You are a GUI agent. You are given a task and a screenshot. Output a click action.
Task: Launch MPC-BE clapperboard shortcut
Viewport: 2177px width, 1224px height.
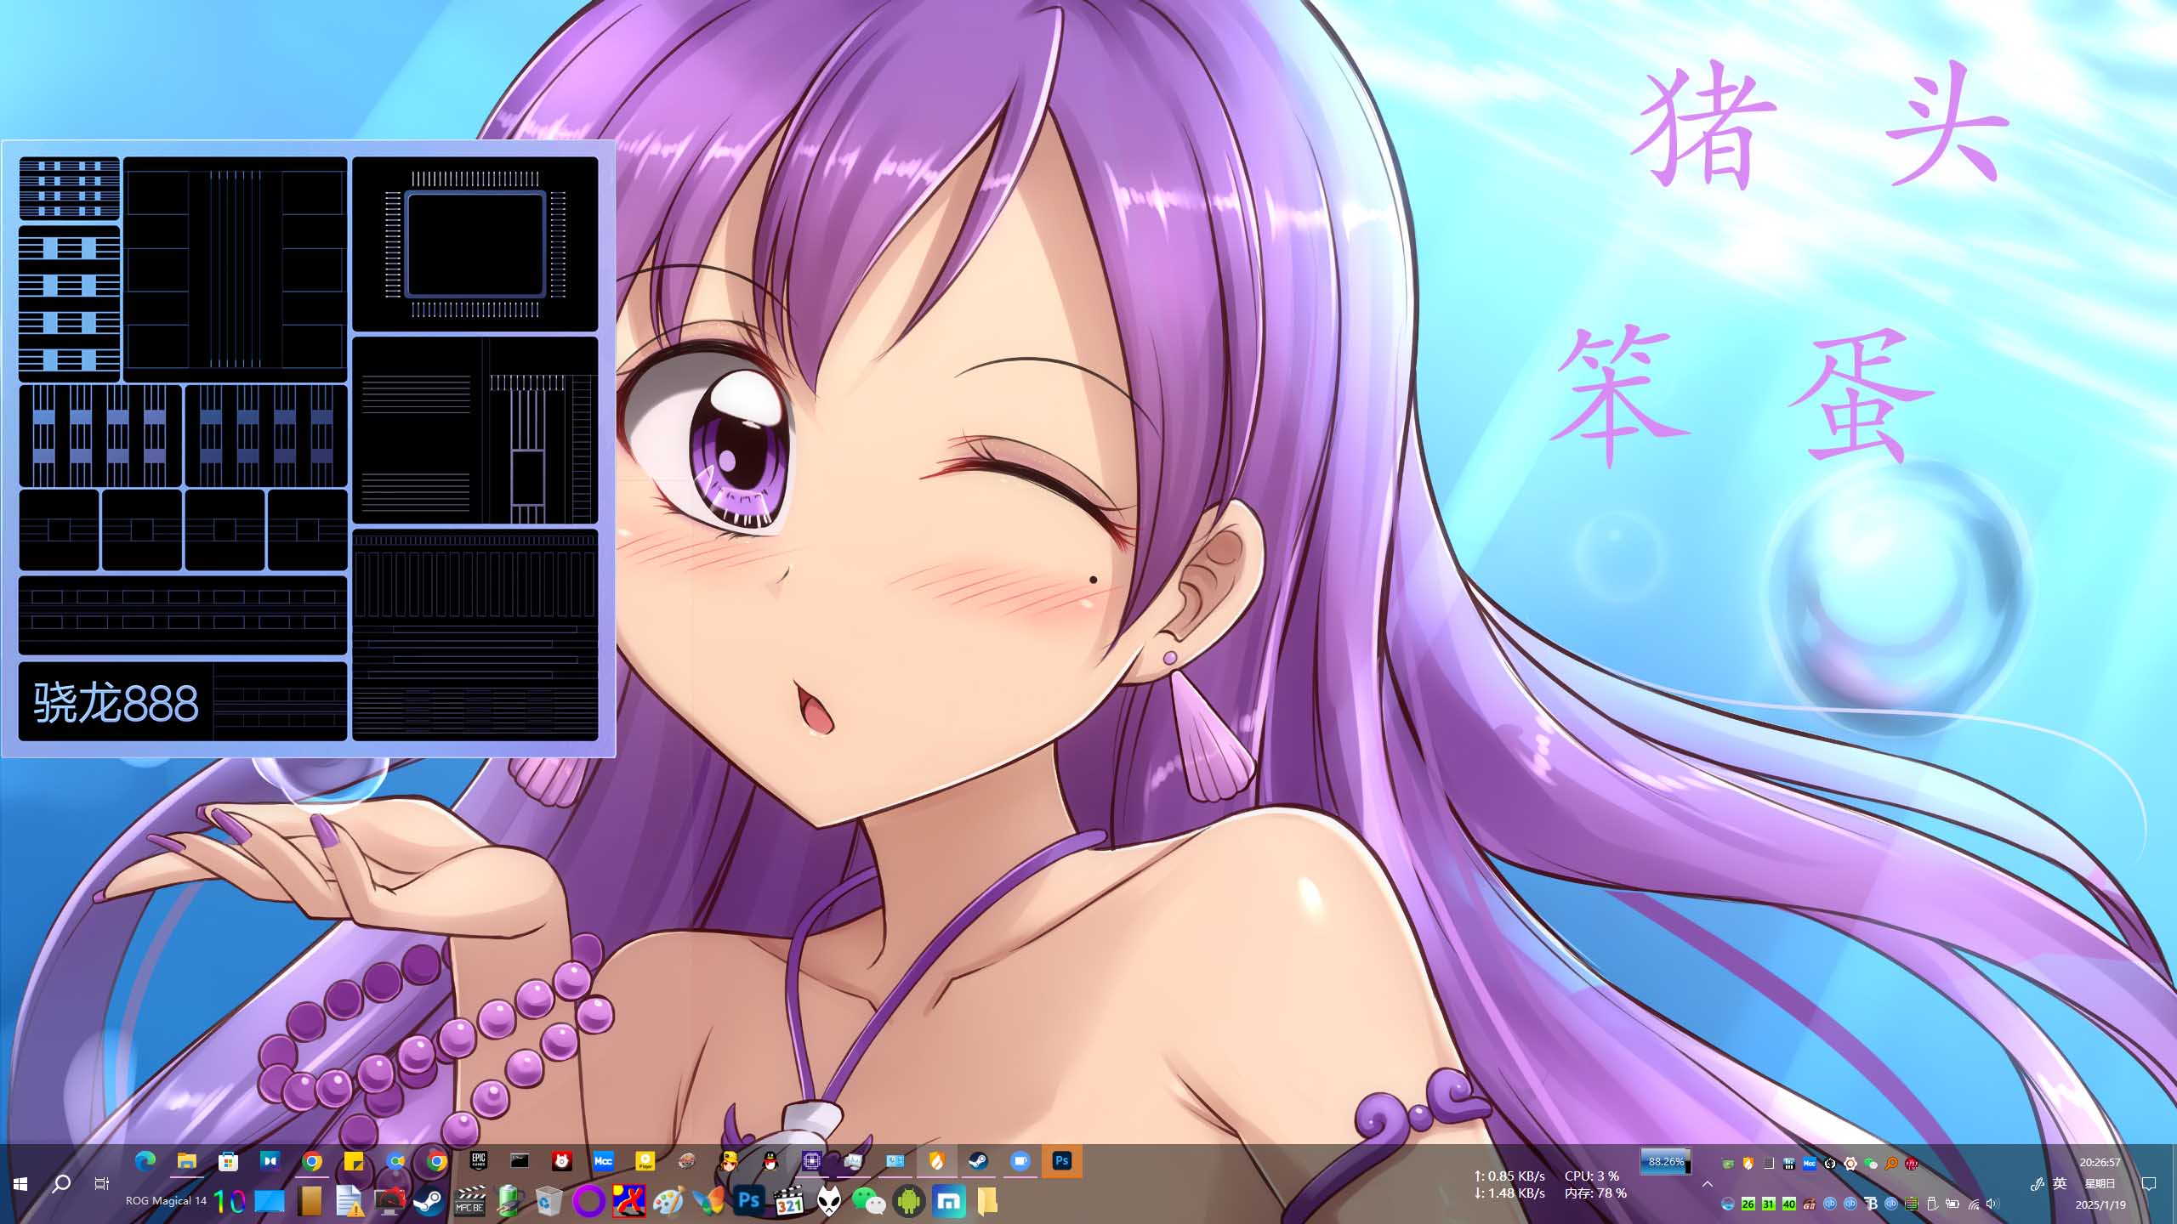(470, 1201)
